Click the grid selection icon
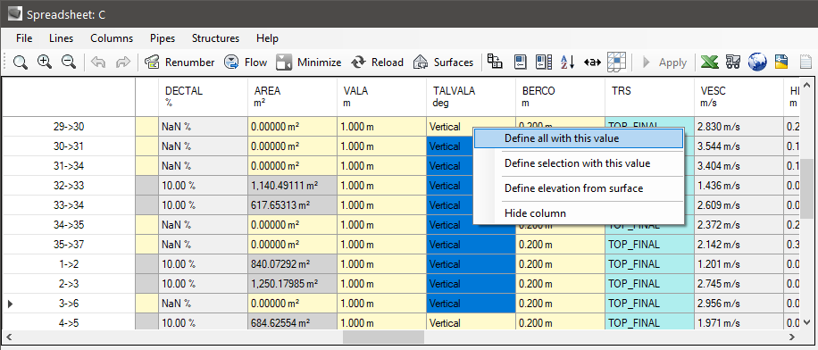This screenshot has height=350, width=818. 617,62
